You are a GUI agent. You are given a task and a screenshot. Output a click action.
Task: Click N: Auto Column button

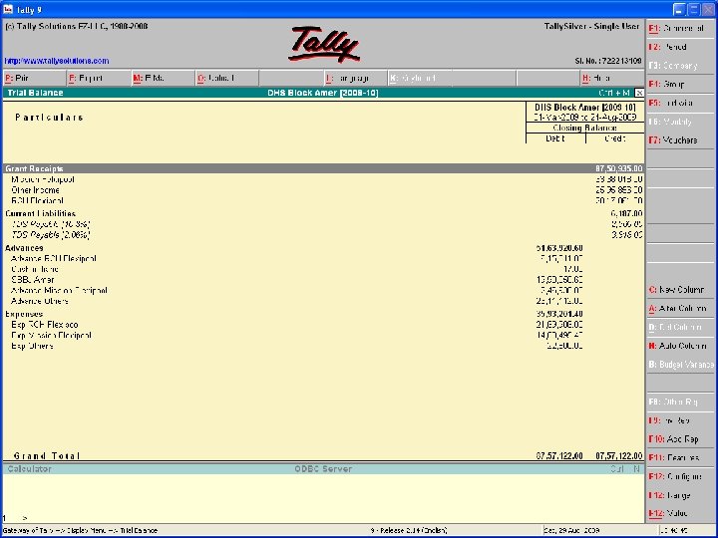pos(681,346)
